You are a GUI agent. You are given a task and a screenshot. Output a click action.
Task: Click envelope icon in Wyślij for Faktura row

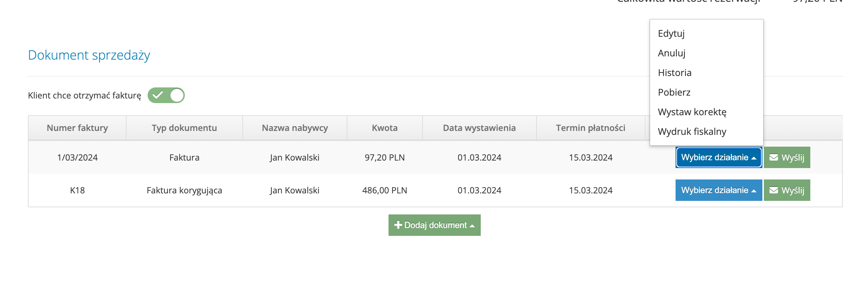[773, 157]
